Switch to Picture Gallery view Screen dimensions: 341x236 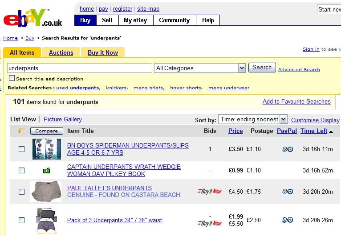click(63, 119)
